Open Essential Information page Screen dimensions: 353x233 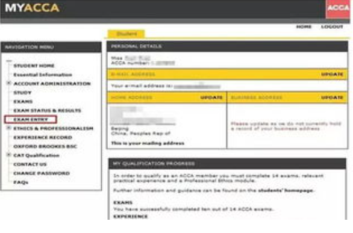(43, 75)
